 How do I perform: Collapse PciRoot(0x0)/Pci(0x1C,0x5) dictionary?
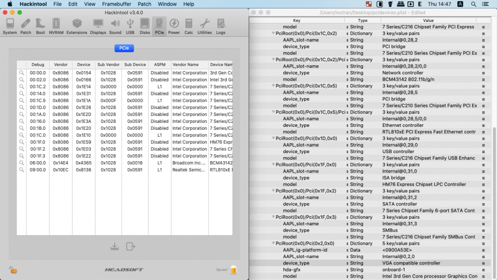point(273,86)
